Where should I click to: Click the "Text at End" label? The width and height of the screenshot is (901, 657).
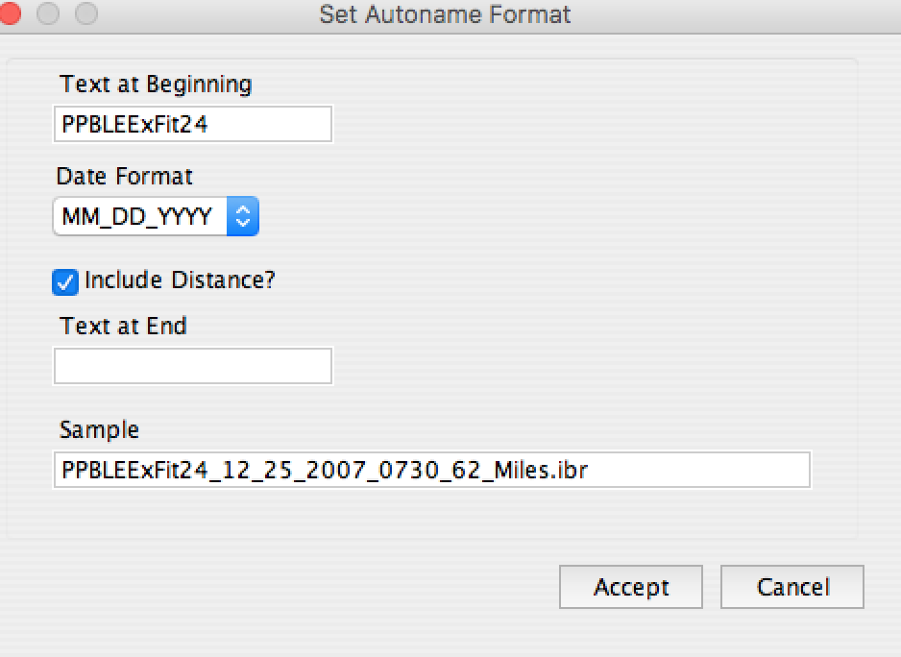[x=123, y=327]
